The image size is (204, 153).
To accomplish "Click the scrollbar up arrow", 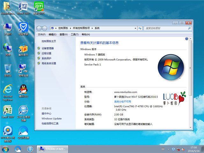I will 191,39.
